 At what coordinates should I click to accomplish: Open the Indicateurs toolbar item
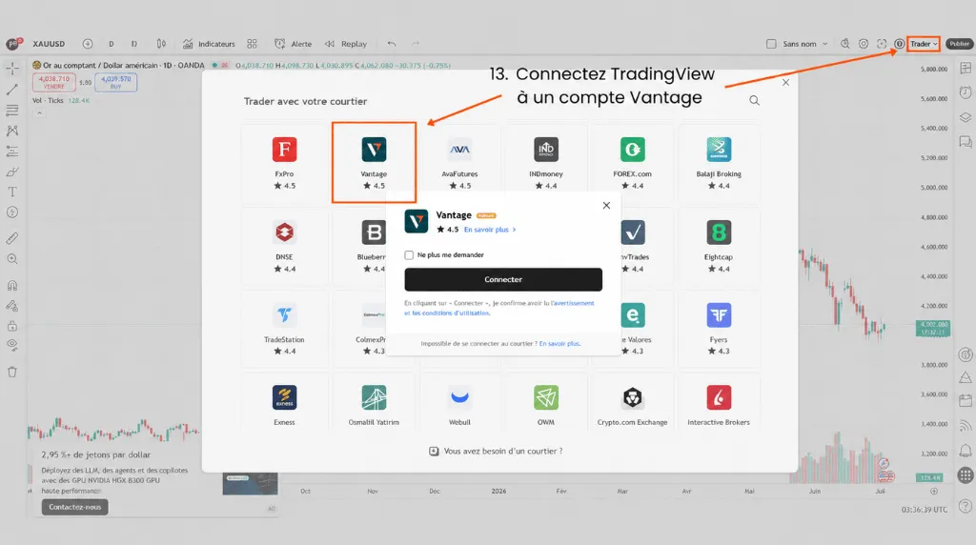209,44
